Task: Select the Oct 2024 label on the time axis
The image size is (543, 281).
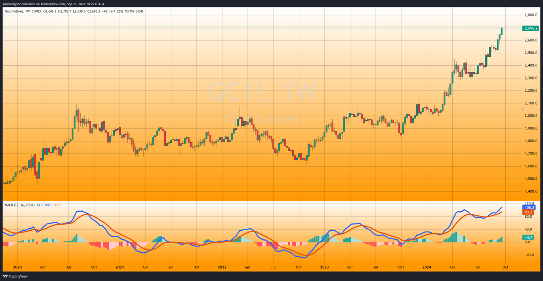Action: (505, 267)
